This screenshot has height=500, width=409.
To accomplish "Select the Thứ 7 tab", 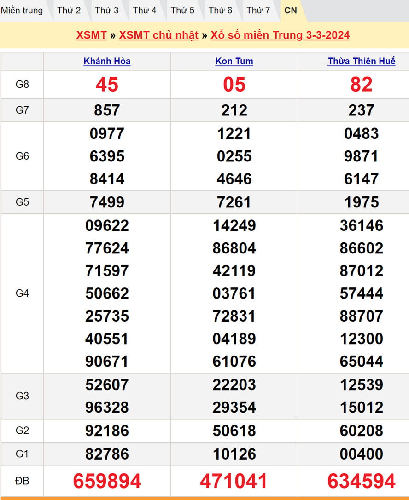I will [x=258, y=11].
